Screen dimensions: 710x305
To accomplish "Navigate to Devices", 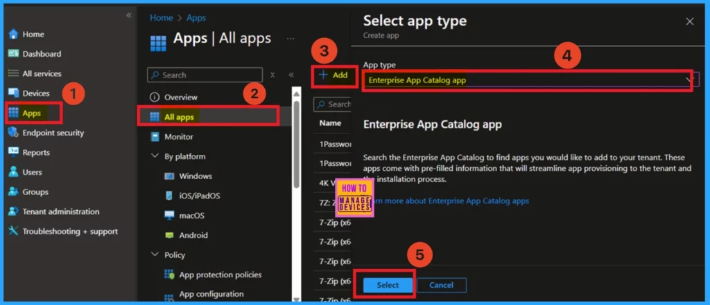I will 36,93.
